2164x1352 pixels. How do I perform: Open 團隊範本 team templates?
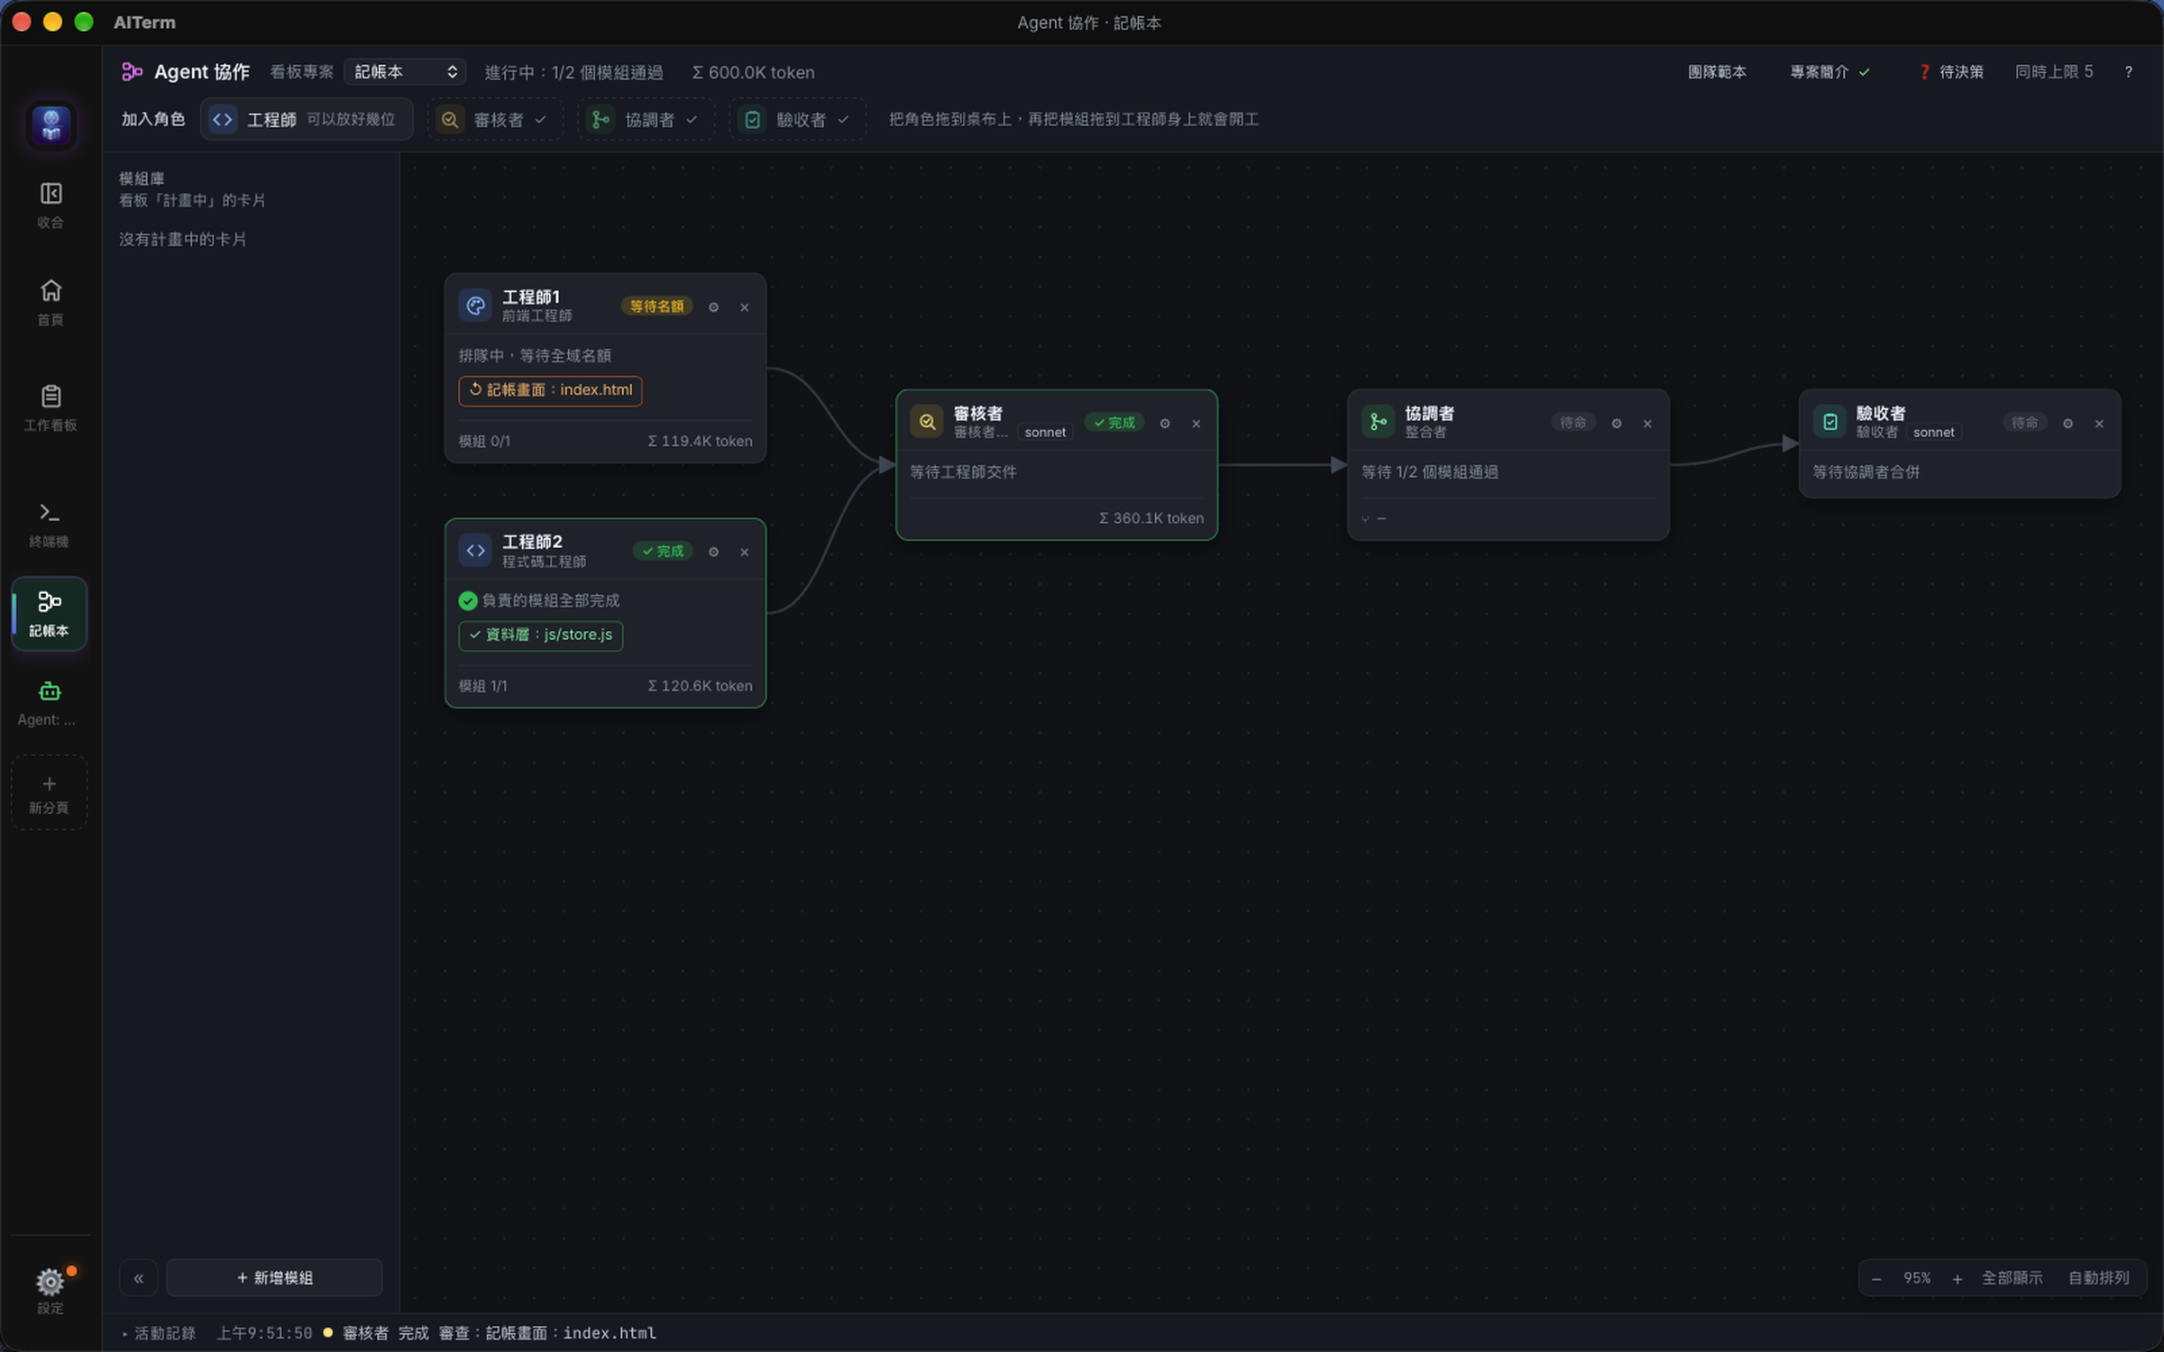1717,72
